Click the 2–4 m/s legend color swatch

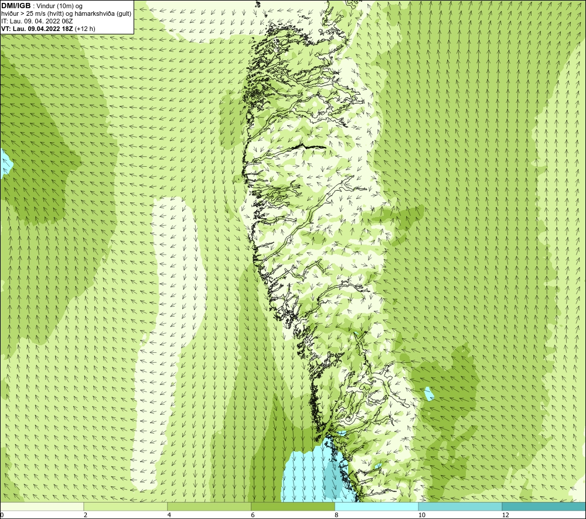pos(125,506)
